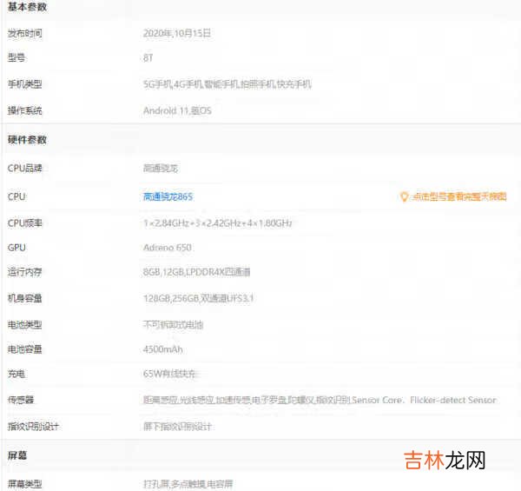Select the 基本参数 section heading
Screen dimensions: 521x491
[27, 7]
